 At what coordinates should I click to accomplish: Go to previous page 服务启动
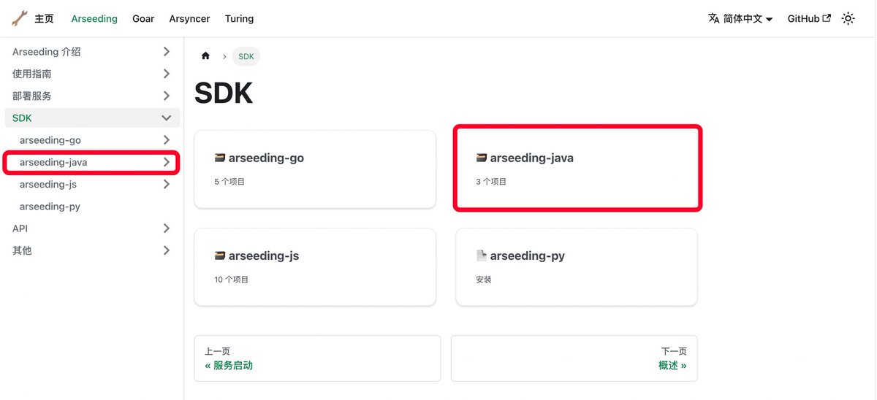click(317, 358)
